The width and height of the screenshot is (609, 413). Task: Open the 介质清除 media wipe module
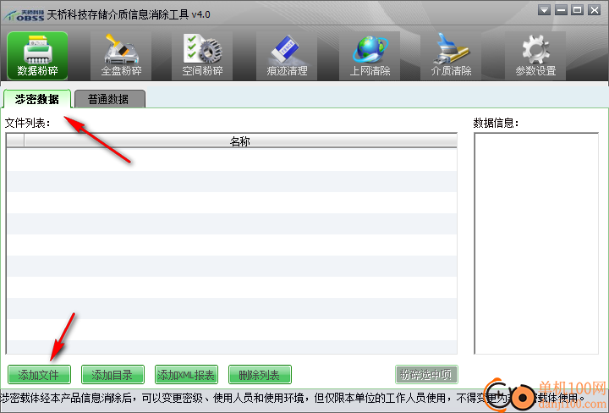[451, 56]
